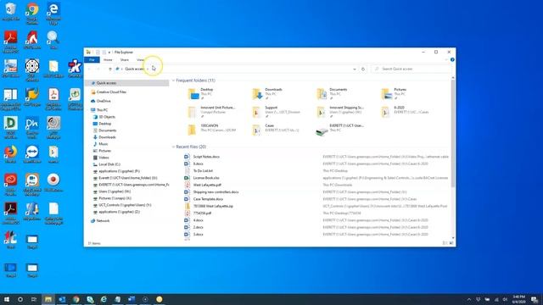The height and width of the screenshot is (305, 543).
Task: Open Google Chrome desktop shortcut
Action: pos(32,14)
